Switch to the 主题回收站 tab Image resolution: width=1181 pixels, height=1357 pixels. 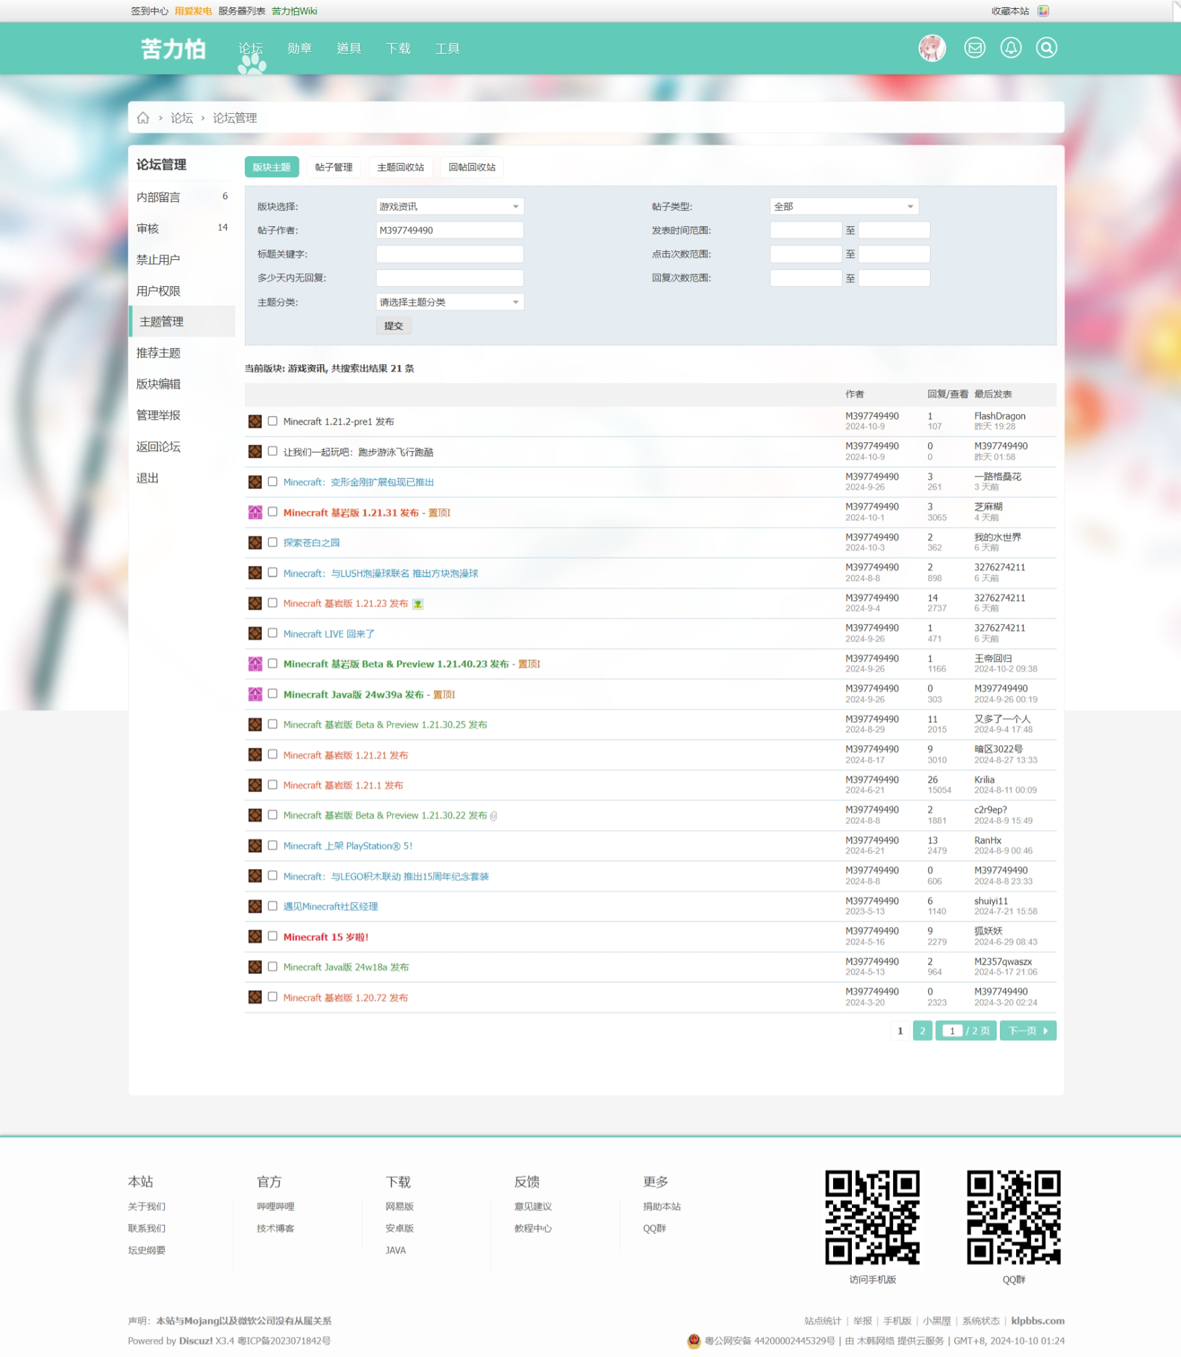pos(400,167)
